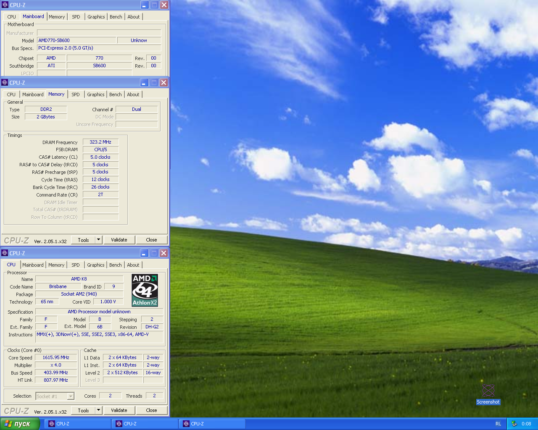Click Close button in bottom CPU window
Screen dimensions: 538x430
click(x=151, y=410)
